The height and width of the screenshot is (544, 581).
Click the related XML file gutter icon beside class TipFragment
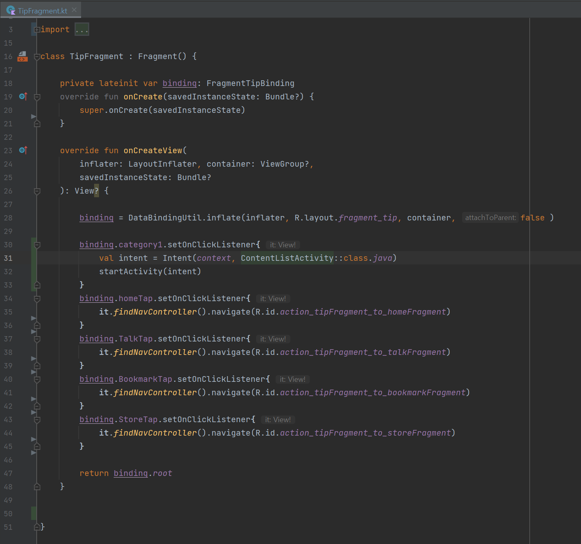point(22,57)
